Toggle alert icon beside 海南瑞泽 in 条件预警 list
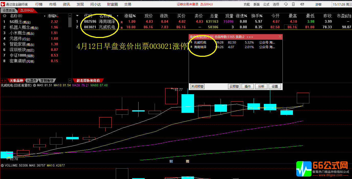The width and height of the screenshot is (352, 179). click(191, 47)
